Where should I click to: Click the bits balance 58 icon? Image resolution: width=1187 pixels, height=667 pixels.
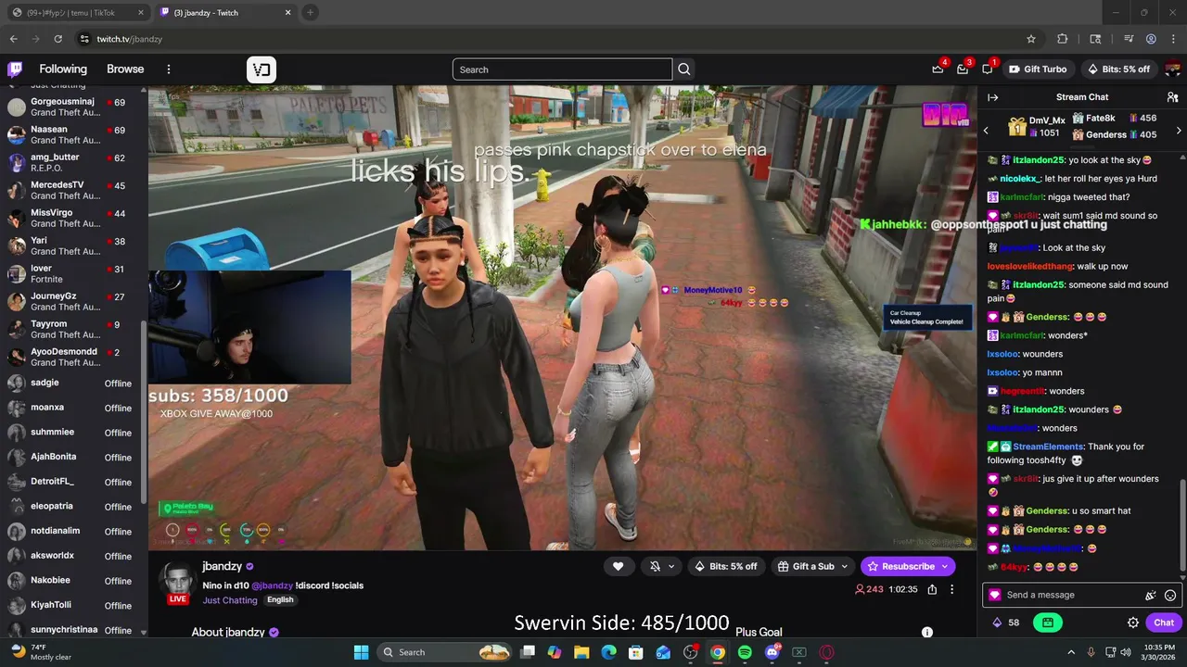1006,623
